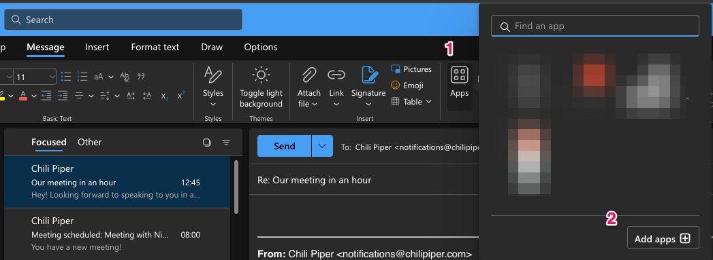Open the font size 11 dropdown
Screen dimensions: 713x260
tap(35, 77)
